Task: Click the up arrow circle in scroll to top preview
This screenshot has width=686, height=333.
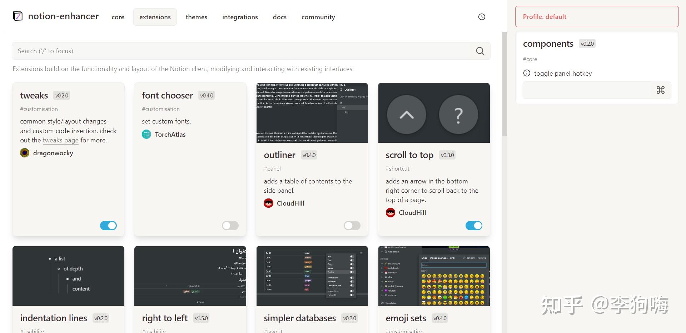Action: (407, 115)
